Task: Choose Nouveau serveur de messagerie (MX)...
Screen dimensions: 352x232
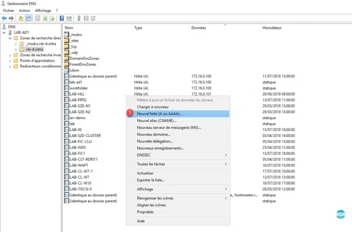Action: pos(178,128)
